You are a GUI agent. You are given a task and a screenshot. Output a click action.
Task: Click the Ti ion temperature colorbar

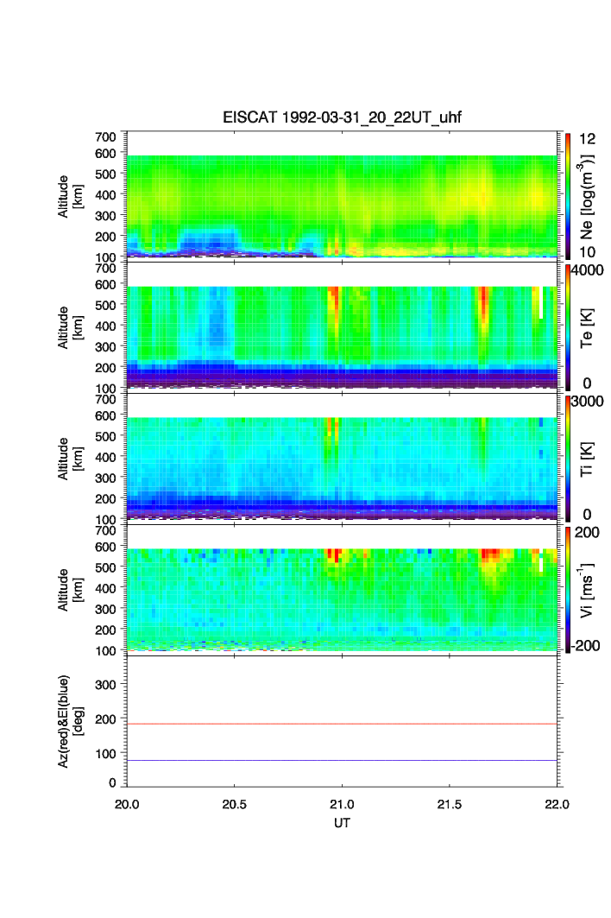tap(568, 459)
